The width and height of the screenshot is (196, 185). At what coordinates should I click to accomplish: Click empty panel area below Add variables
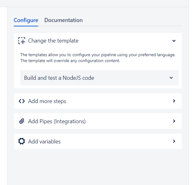(98, 167)
